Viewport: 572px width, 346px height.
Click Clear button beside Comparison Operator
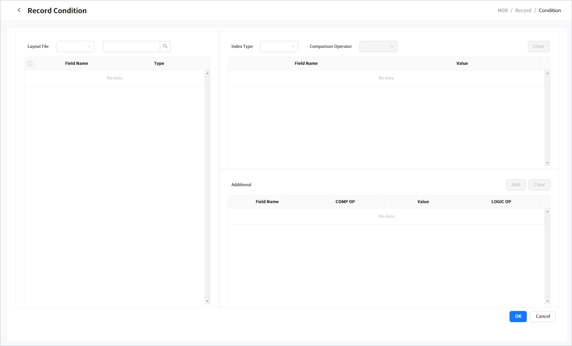tap(539, 46)
